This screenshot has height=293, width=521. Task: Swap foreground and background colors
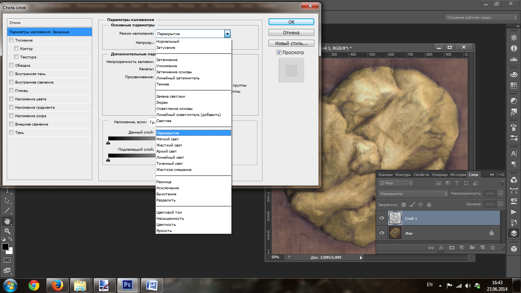(x=11, y=239)
